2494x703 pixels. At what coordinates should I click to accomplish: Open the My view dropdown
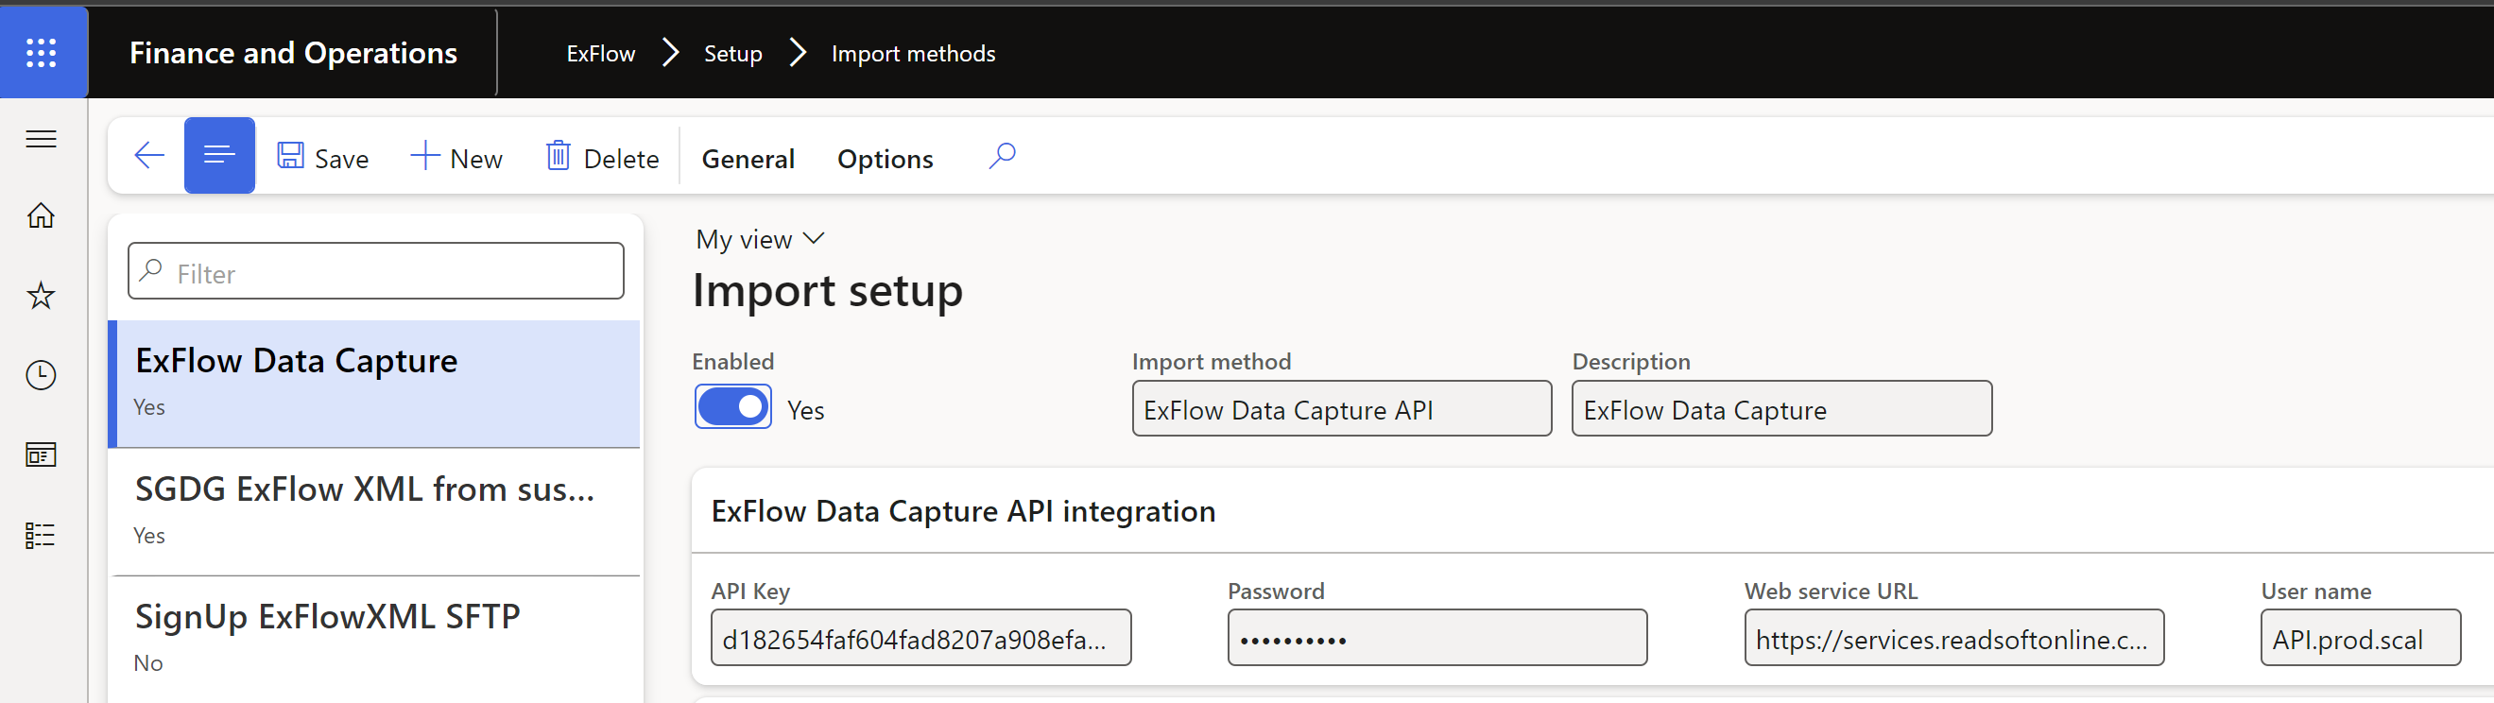click(x=760, y=239)
